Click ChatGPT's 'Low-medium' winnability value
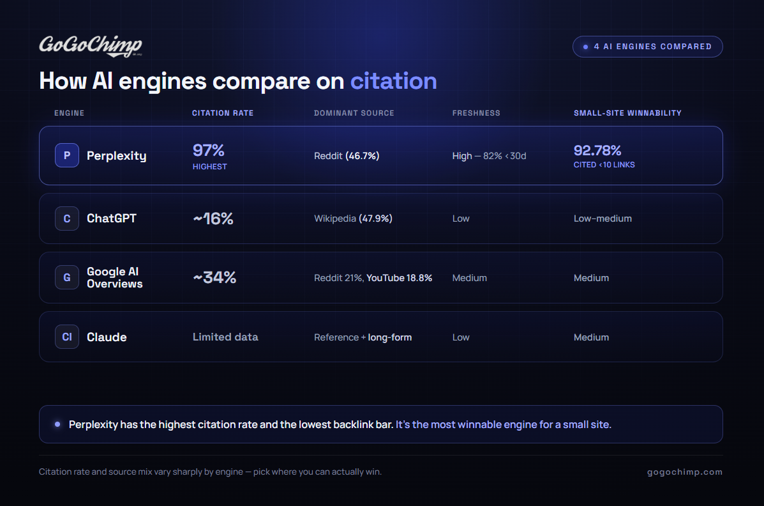This screenshot has height=506, width=764. point(603,218)
